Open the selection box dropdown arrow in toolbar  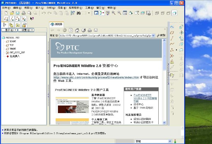tap(89, 13)
